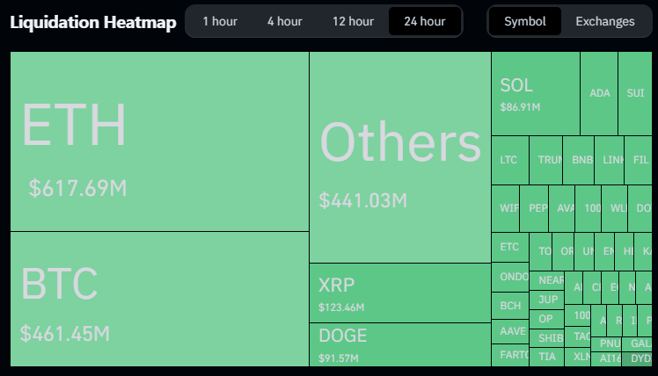Click the LTC heatmap tile
658x376 pixels.
509,160
